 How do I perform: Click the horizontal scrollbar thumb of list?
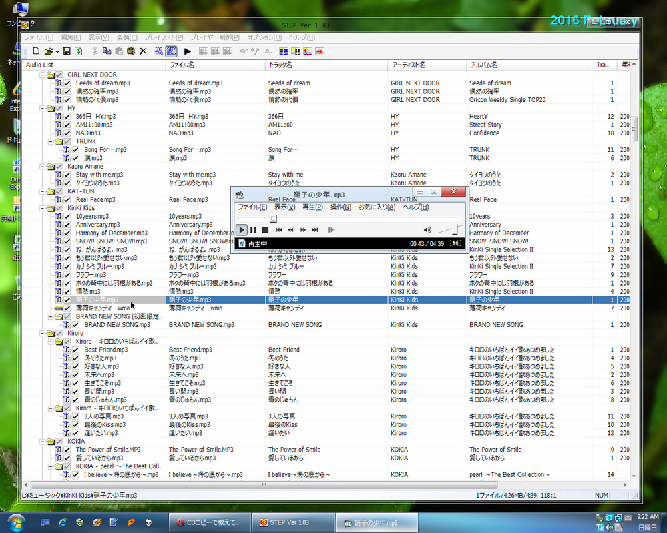pyautogui.click(x=264, y=484)
